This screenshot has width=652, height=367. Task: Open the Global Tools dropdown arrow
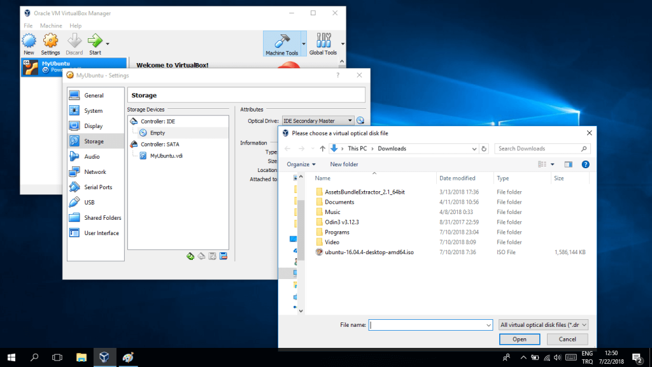pos(343,44)
